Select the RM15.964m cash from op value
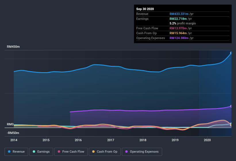The image size is (236, 161). tap(178, 33)
